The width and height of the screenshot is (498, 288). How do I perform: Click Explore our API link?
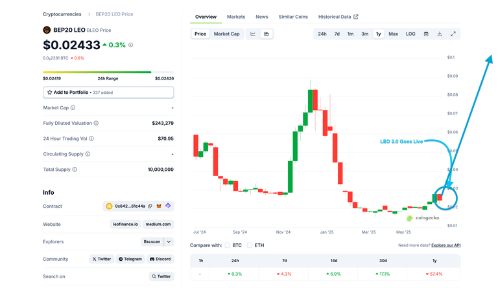click(x=446, y=245)
